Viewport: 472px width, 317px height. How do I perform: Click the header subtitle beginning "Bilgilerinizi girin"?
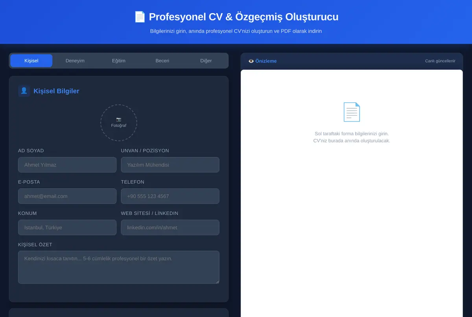(236, 31)
